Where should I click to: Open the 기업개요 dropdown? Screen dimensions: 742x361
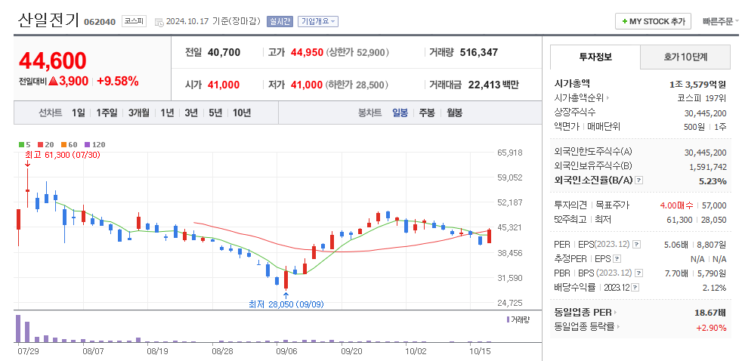click(x=317, y=21)
